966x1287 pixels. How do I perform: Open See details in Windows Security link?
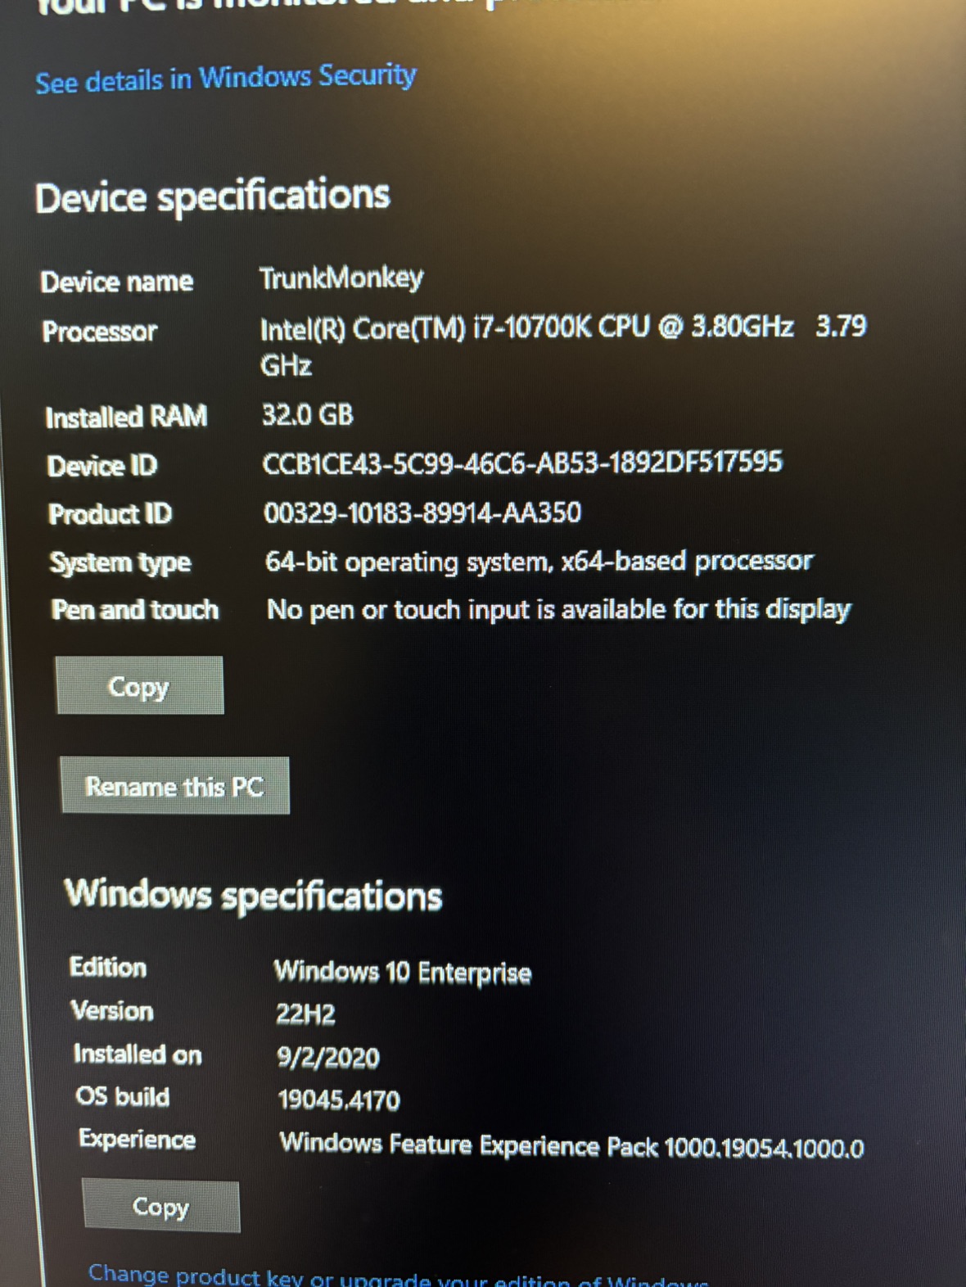tap(226, 79)
